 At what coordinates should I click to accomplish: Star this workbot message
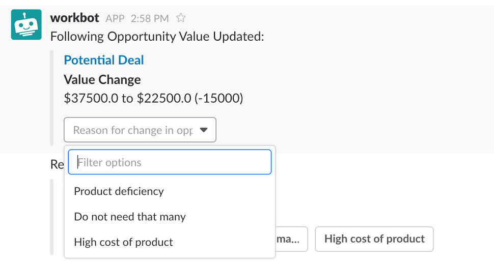[180, 18]
